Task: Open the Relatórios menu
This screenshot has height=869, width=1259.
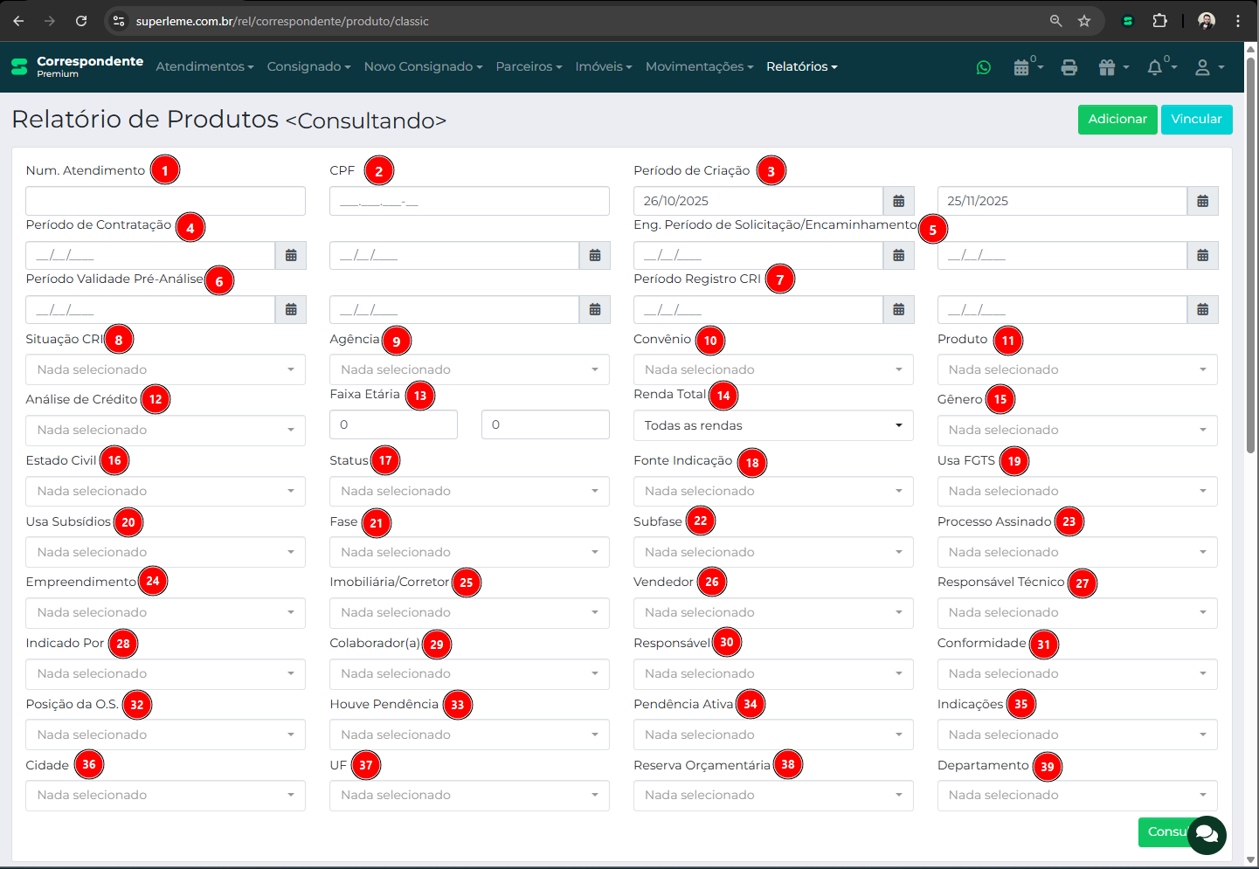Action: coord(801,66)
